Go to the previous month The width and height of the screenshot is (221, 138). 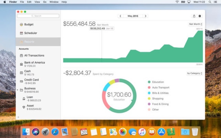(x=120, y=16)
